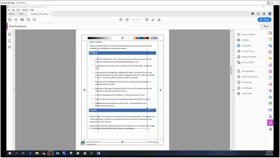This screenshot has height=158, width=280.
Task: Click the Send by email envelope icon
Action: click(28, 20)
